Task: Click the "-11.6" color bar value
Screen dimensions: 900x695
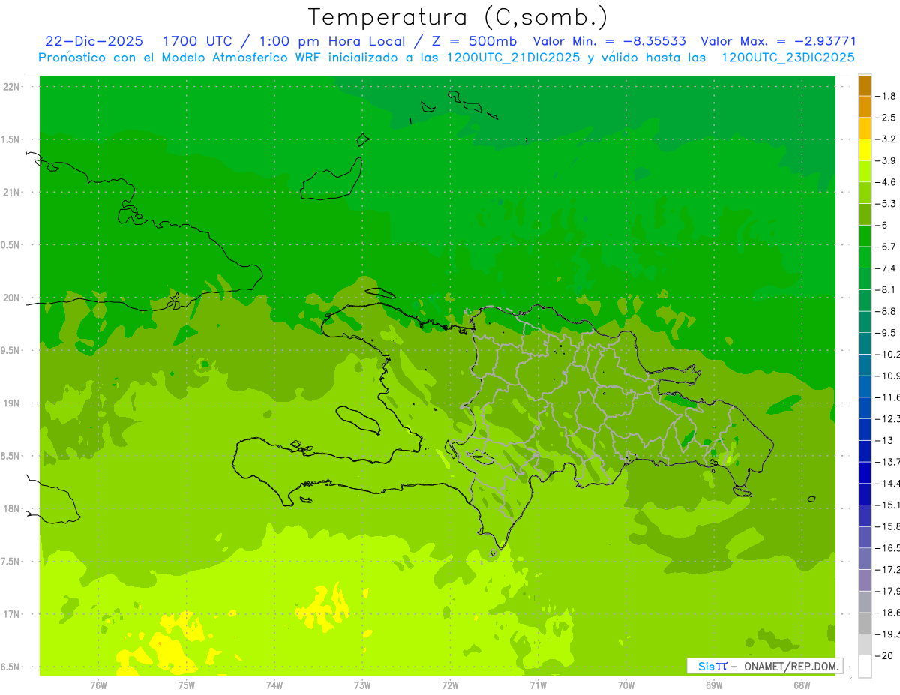Action: (x=887, y=397)
